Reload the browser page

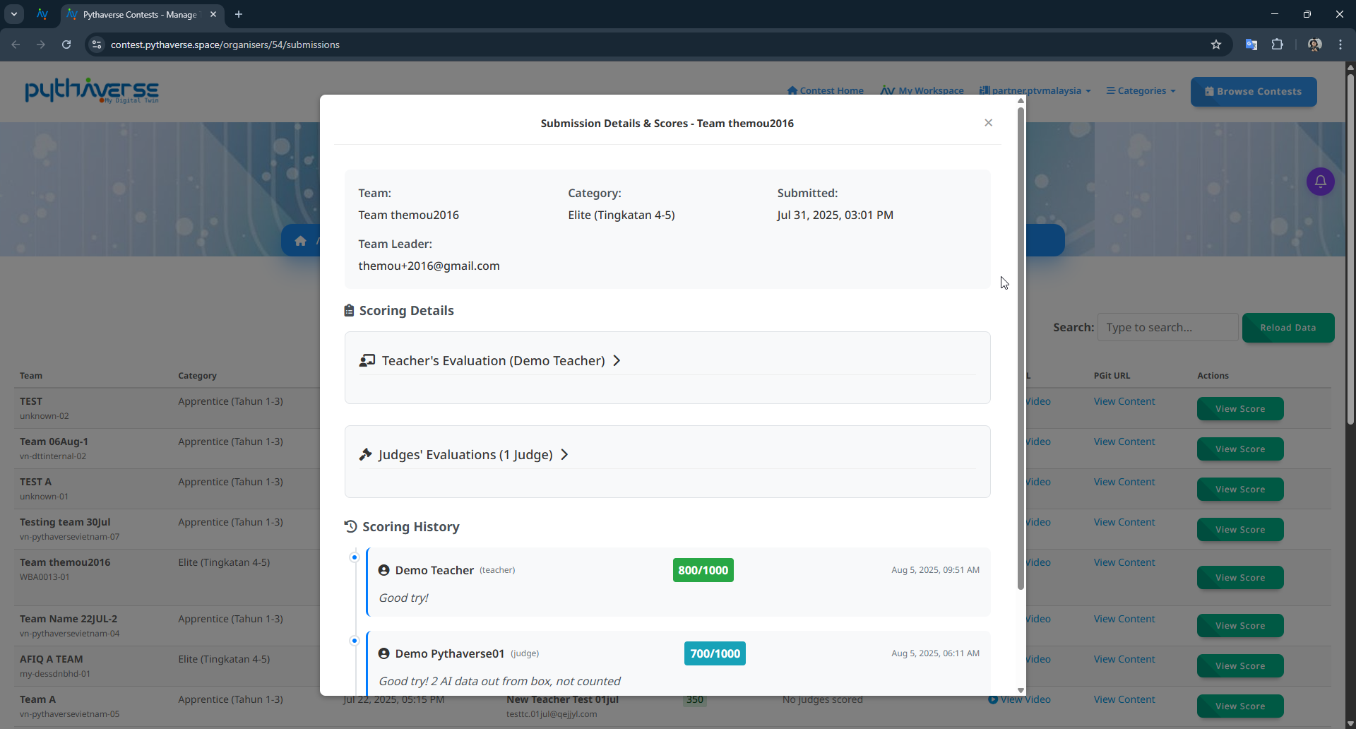click(66, 45)
